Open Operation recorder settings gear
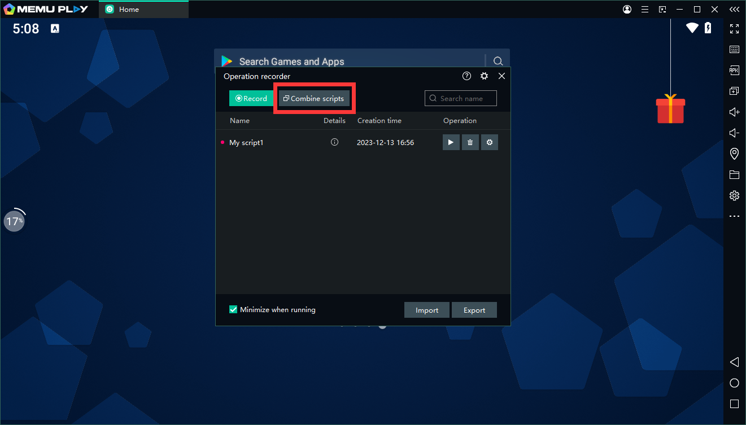Image resolution: width=746 pixels, height=425 pixels. click(x=484, y=76)
